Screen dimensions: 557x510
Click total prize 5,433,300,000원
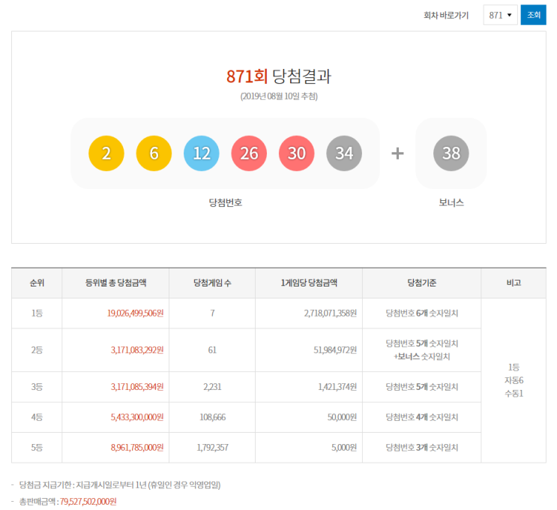click(137, 417)
